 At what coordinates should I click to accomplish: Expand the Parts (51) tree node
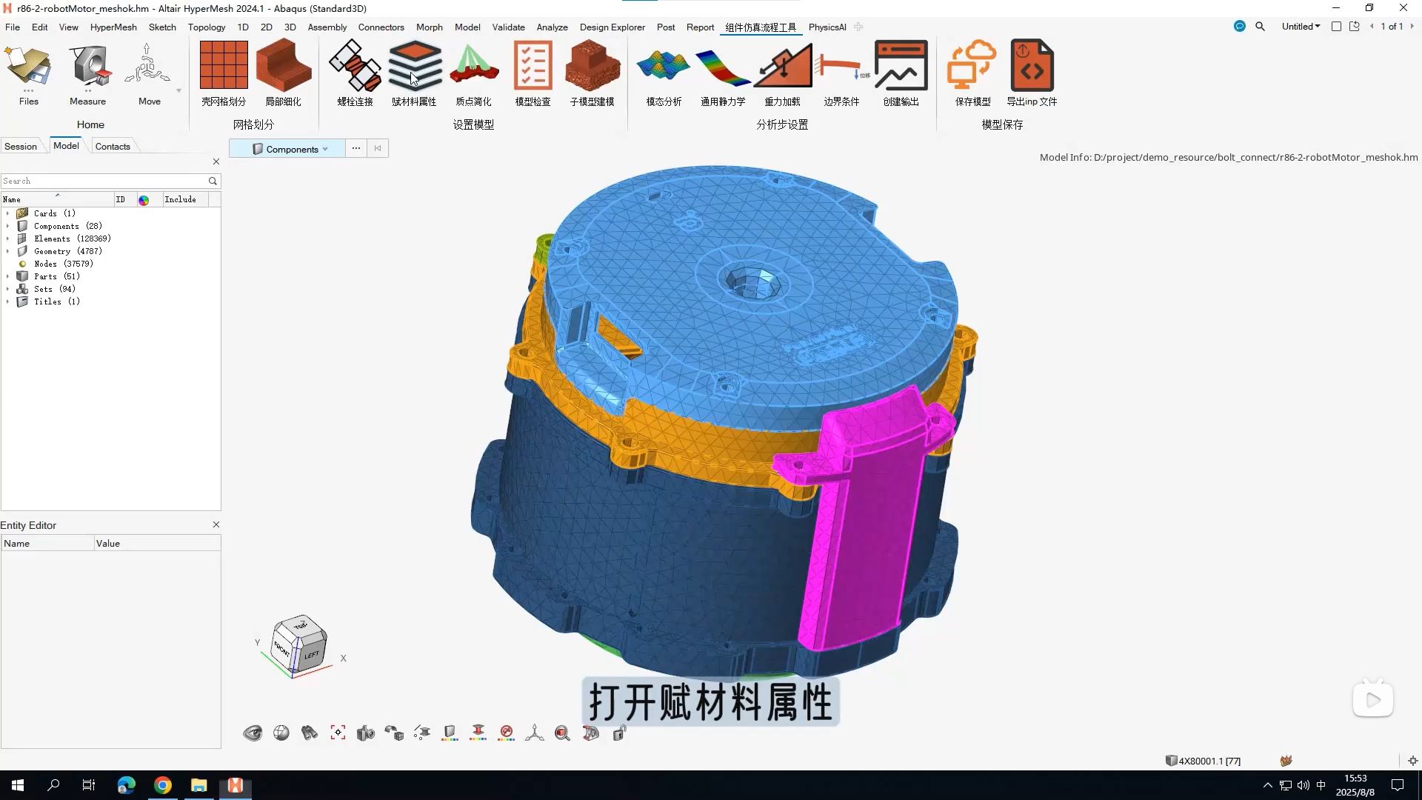[7, 276]
